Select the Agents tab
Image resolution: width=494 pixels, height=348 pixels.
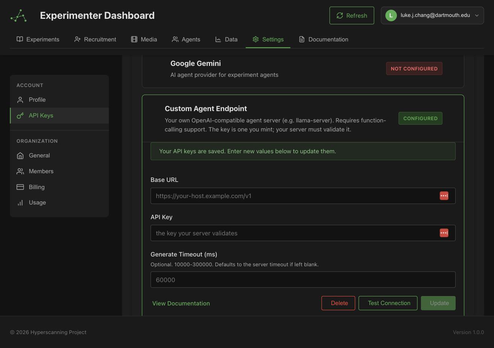[186, 39]
